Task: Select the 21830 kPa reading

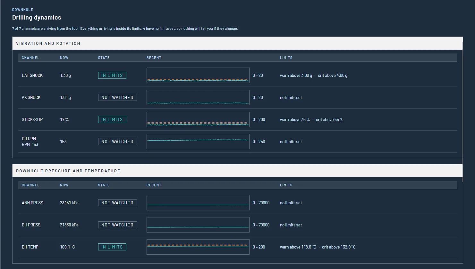Action: [69, 225]
